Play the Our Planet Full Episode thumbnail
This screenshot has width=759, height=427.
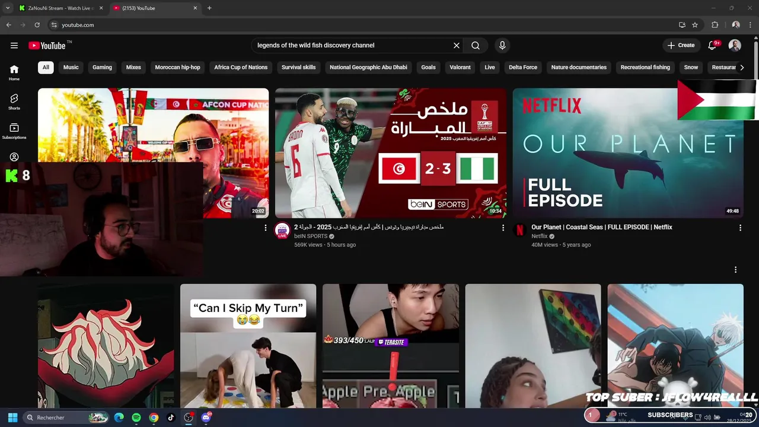point(628,153)
